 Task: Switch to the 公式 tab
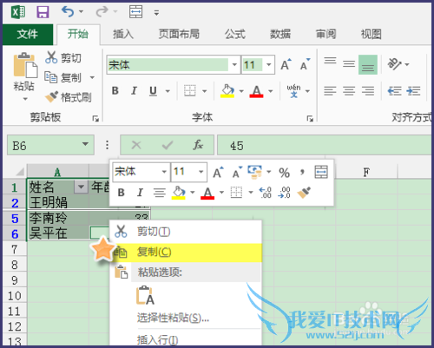point(235,34)
